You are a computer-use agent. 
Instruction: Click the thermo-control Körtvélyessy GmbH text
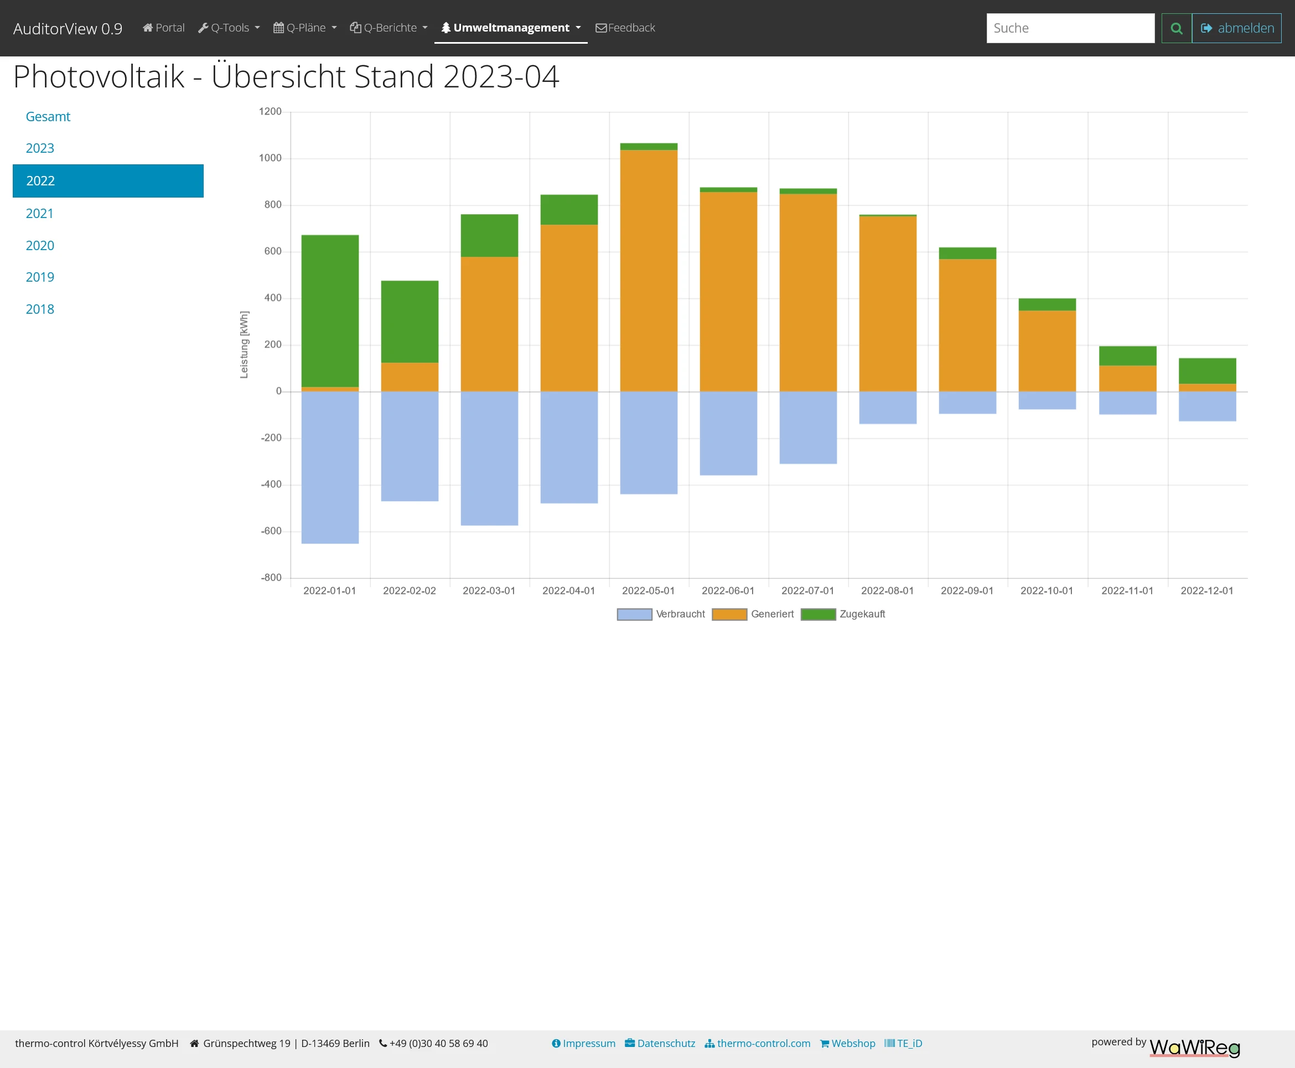[97, 1044]
